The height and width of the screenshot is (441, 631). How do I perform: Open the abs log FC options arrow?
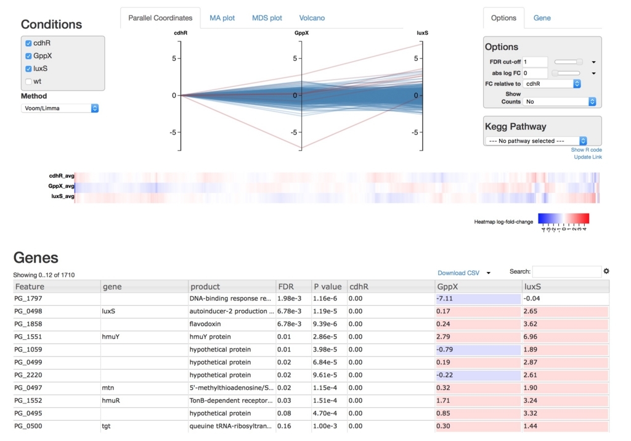[592, 73]
